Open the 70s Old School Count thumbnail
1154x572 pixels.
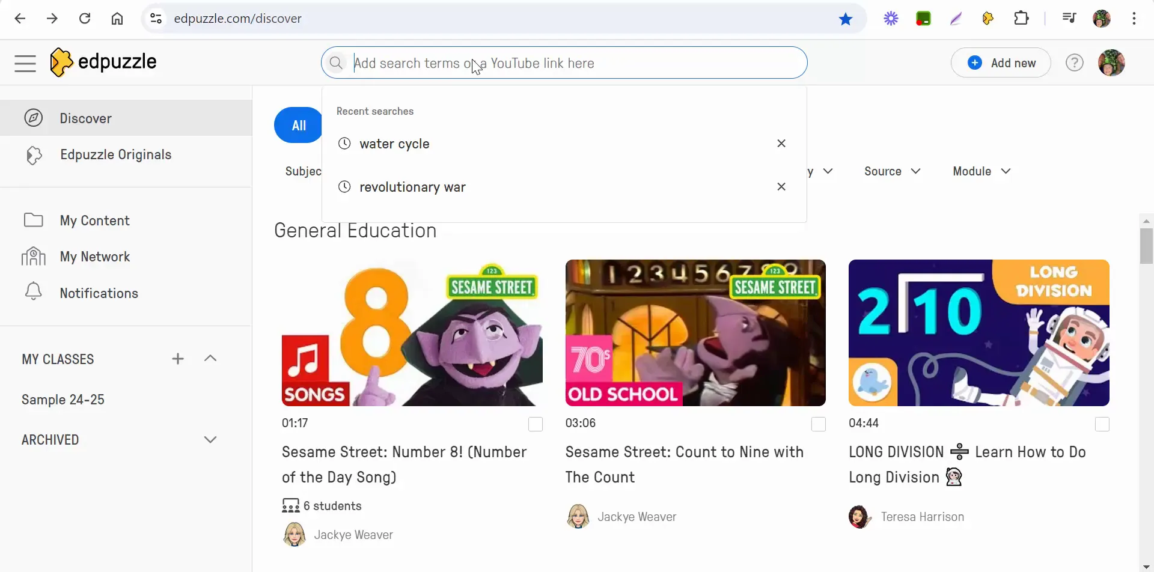(695, 333)
